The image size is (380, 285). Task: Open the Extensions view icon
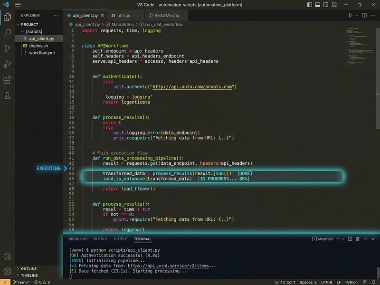(6, 81)
